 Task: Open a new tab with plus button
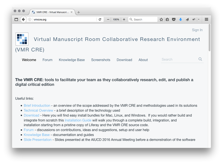coord(79,12)
